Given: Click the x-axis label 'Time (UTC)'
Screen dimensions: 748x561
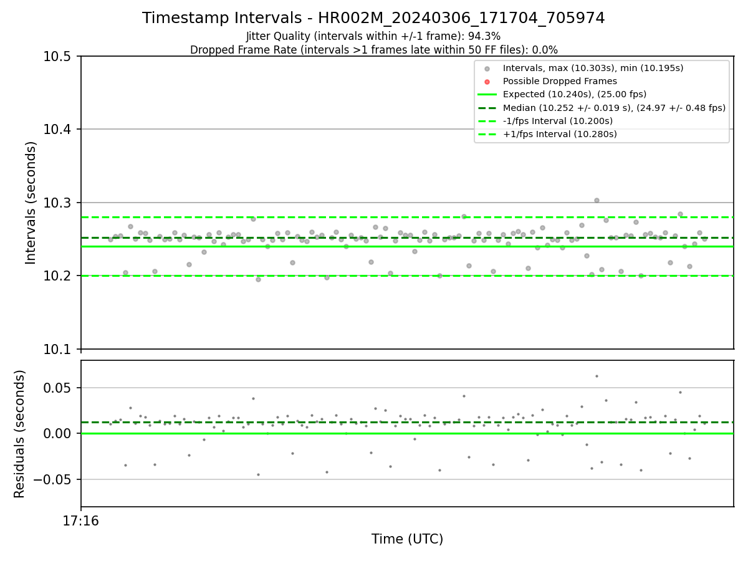Looking at the screenshot, I should 407,539.
